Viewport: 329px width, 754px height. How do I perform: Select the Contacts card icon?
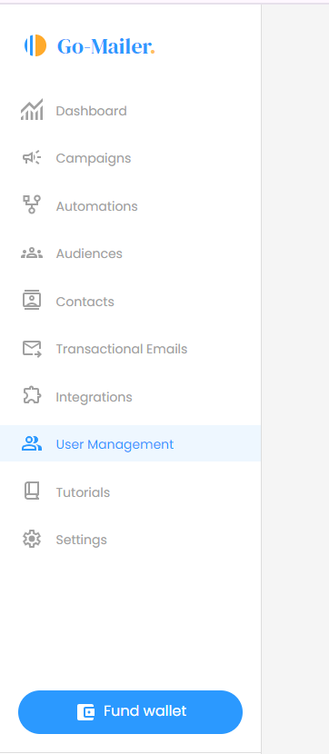(32, 301)
